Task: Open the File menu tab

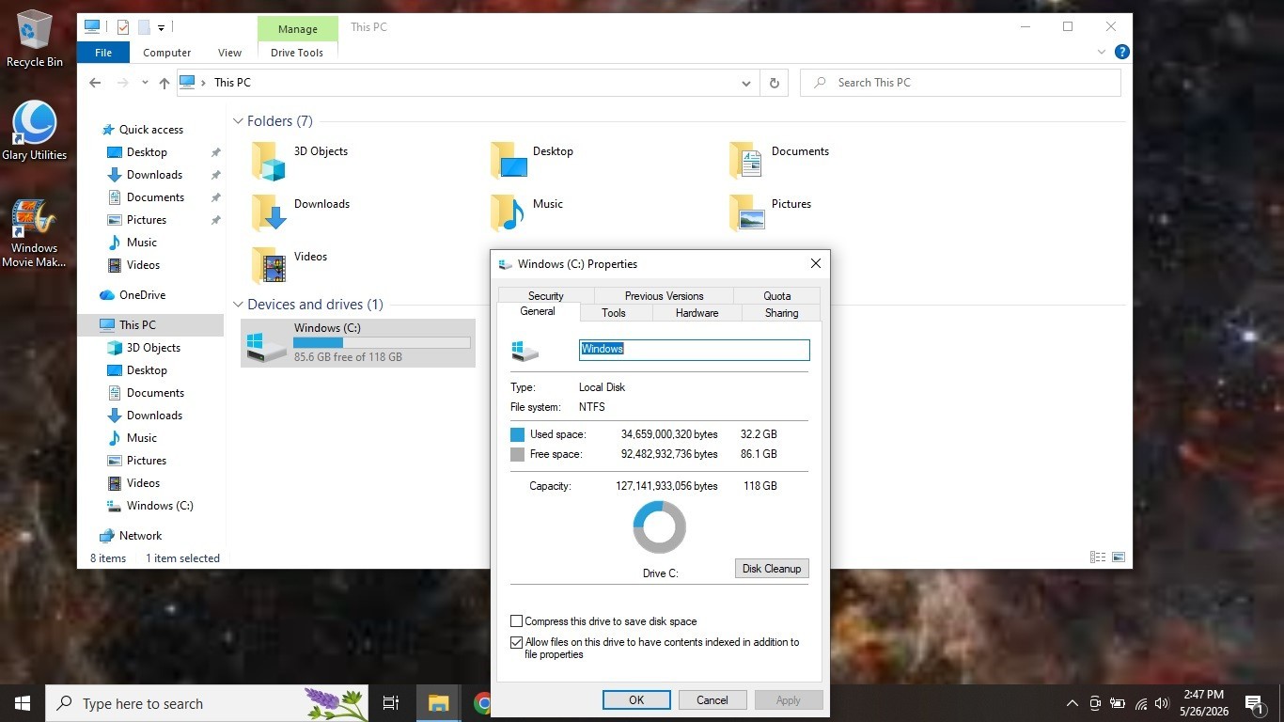Action: (103, 53)
